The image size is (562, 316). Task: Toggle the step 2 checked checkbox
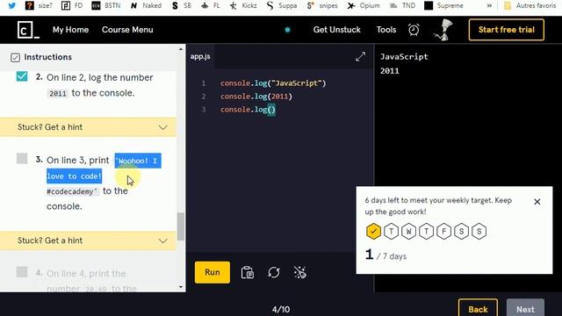tap(22, 76)
